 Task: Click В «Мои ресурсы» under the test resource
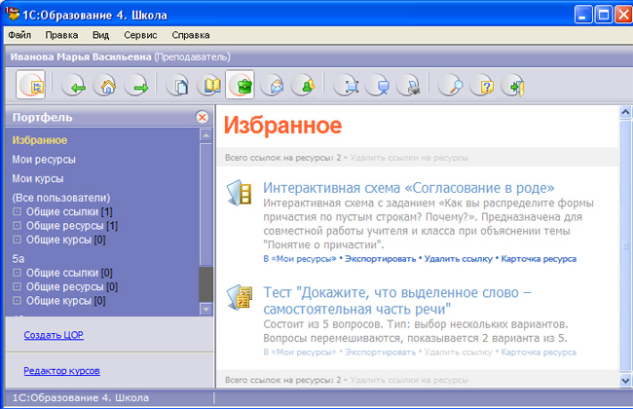(300, 353)
